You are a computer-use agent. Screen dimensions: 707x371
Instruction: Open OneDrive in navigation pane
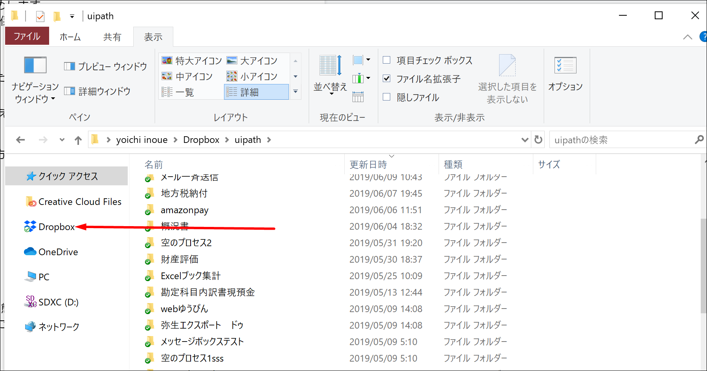(x=51, y=252)
